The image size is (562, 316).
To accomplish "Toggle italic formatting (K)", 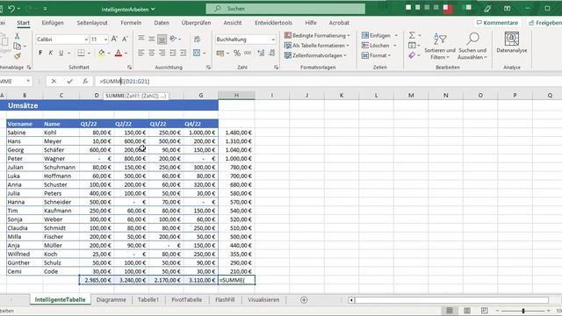I will (x=51, y=53).
